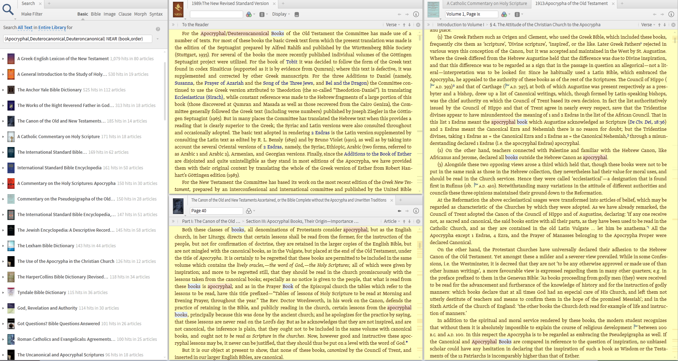The width and height of the screenshot is (678, 361).
Task: Toggle NRSV contents pane double-chevron
Action: [x=174, y=25]
